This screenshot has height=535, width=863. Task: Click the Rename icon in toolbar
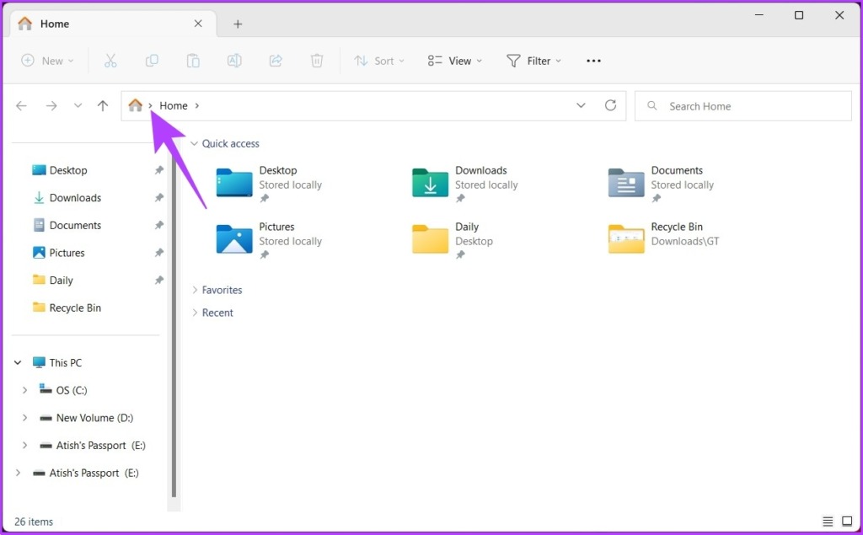(234, 61)
